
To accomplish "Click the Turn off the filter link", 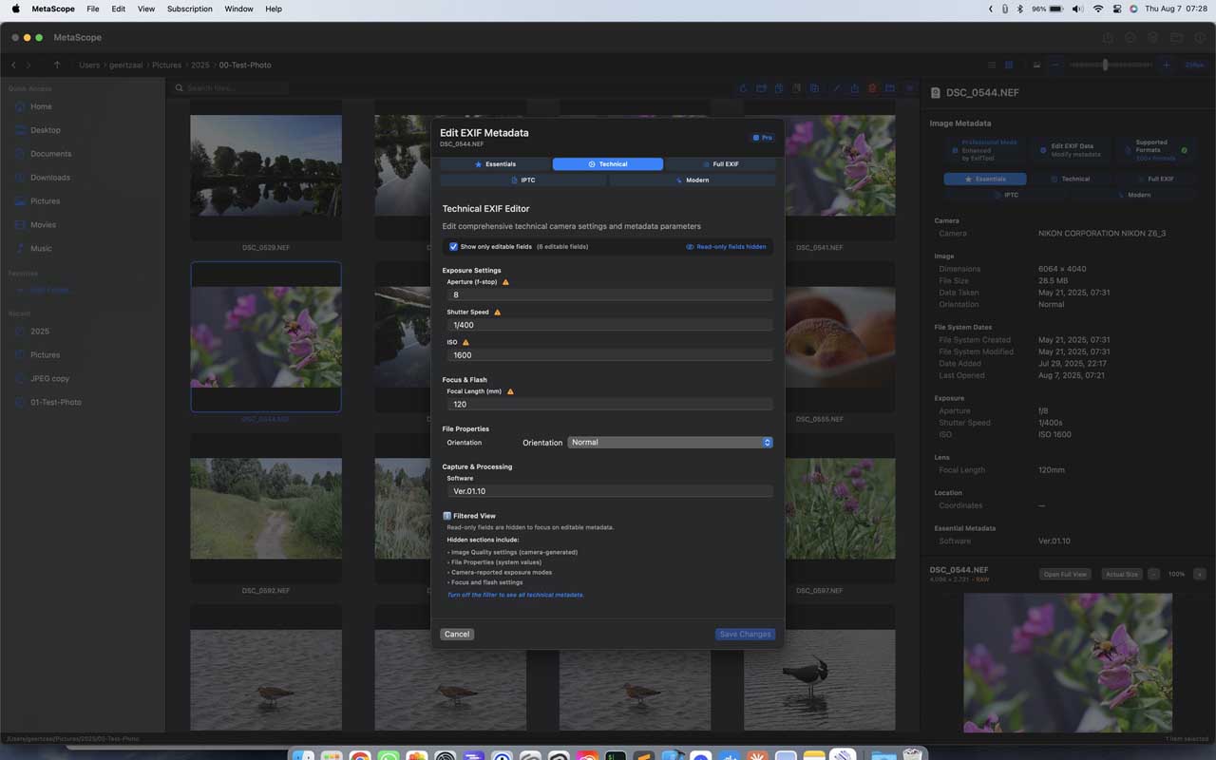I will click(516, 595).
